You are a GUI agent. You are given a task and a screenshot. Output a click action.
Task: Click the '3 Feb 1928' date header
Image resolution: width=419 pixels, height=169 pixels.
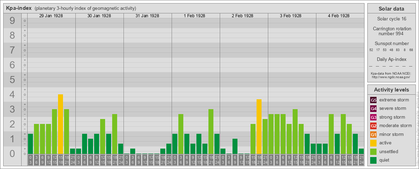[x=291, y=16]
